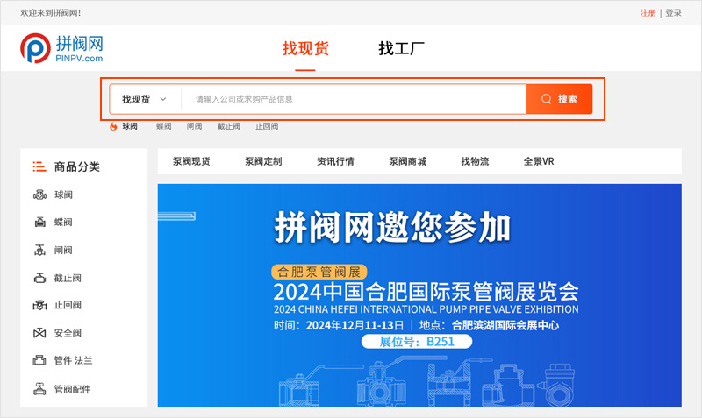Screen dimensions: 702x418
Task: Click the magnifier icon in search button
Action: [x=546, y=99]
